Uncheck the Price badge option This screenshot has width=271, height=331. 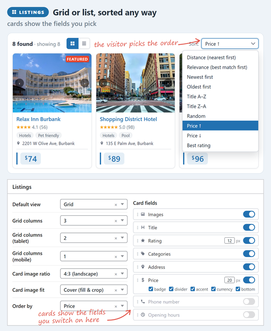pyautogui.click(x=151, y=289)
